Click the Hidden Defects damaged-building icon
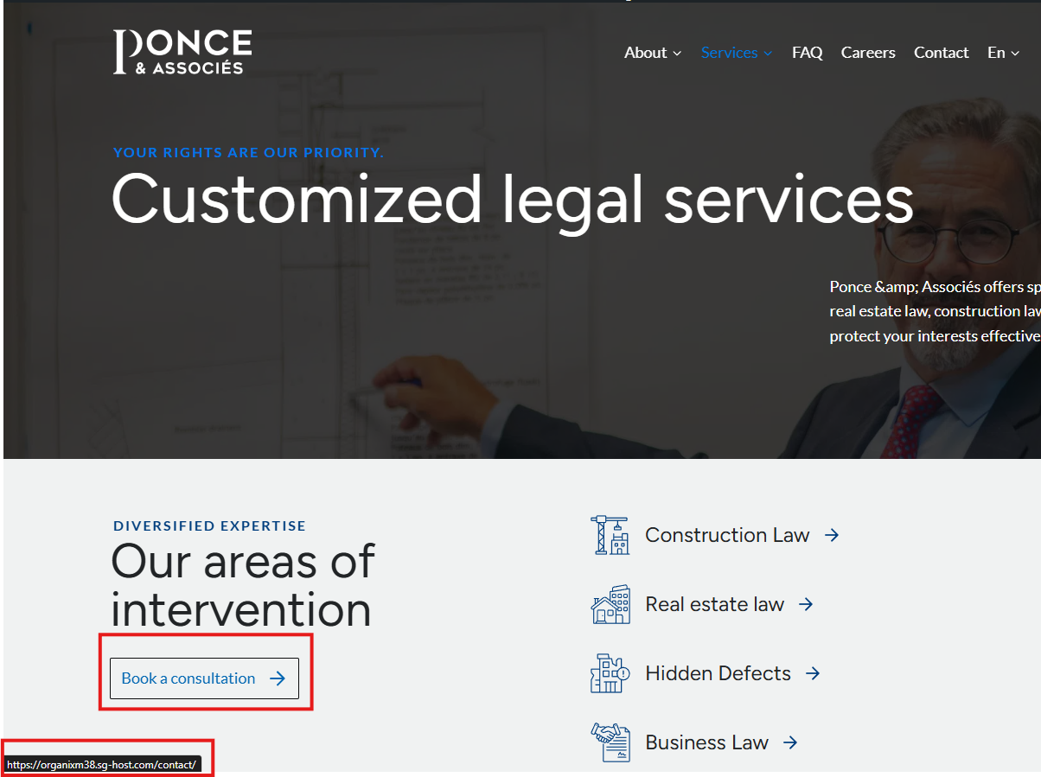The height and width of the screenshot is (777, 1041). (610, 673)
